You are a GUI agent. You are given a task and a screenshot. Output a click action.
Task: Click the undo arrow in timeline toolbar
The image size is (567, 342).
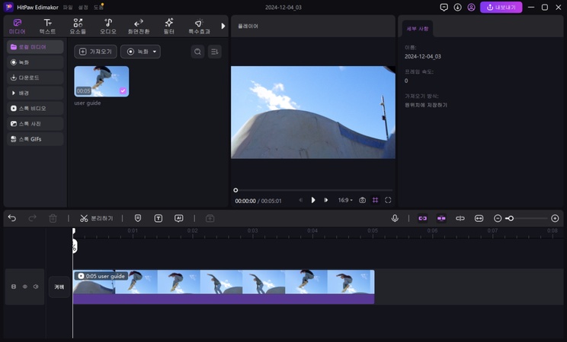12,218
